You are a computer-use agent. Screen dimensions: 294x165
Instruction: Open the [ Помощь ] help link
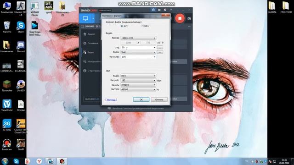111,100
